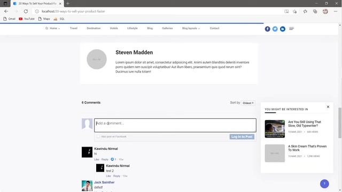Reply to the 'test 2' comment
342x192 pixels.
(116, 176)
